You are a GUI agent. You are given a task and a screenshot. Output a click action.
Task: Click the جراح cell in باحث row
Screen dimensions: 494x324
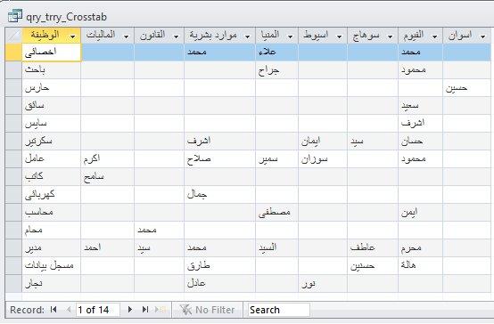click(x=276, y=69)
